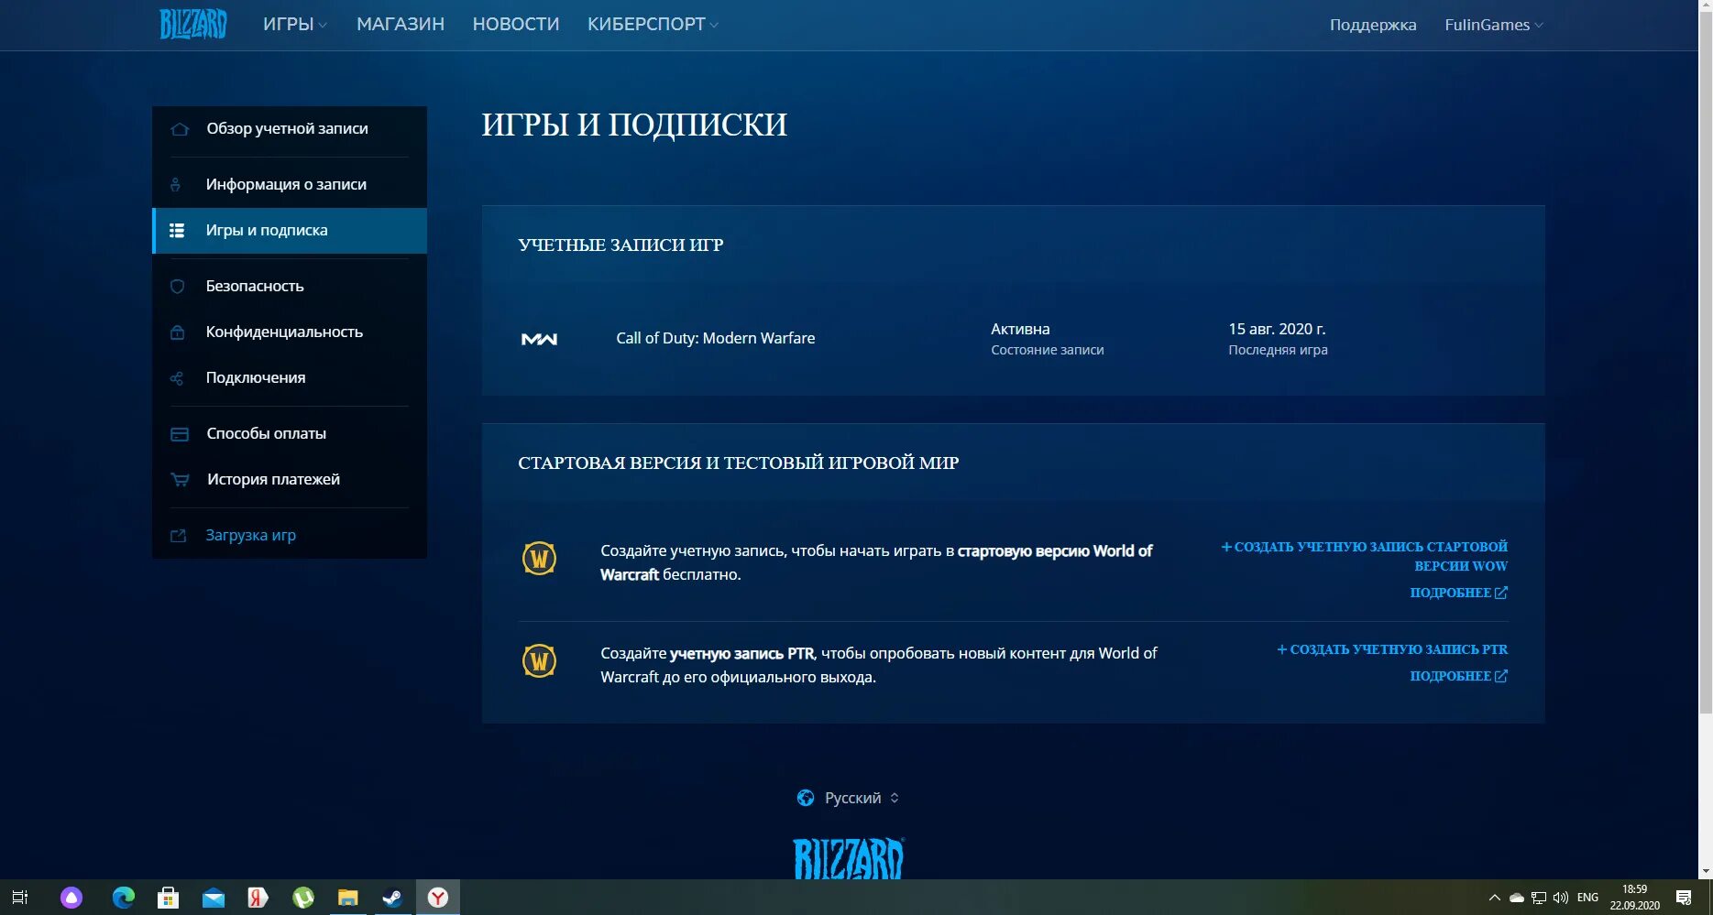Open the Поддержка support link
This screenshot has width=1713, height=915.
coord(1373,25)
